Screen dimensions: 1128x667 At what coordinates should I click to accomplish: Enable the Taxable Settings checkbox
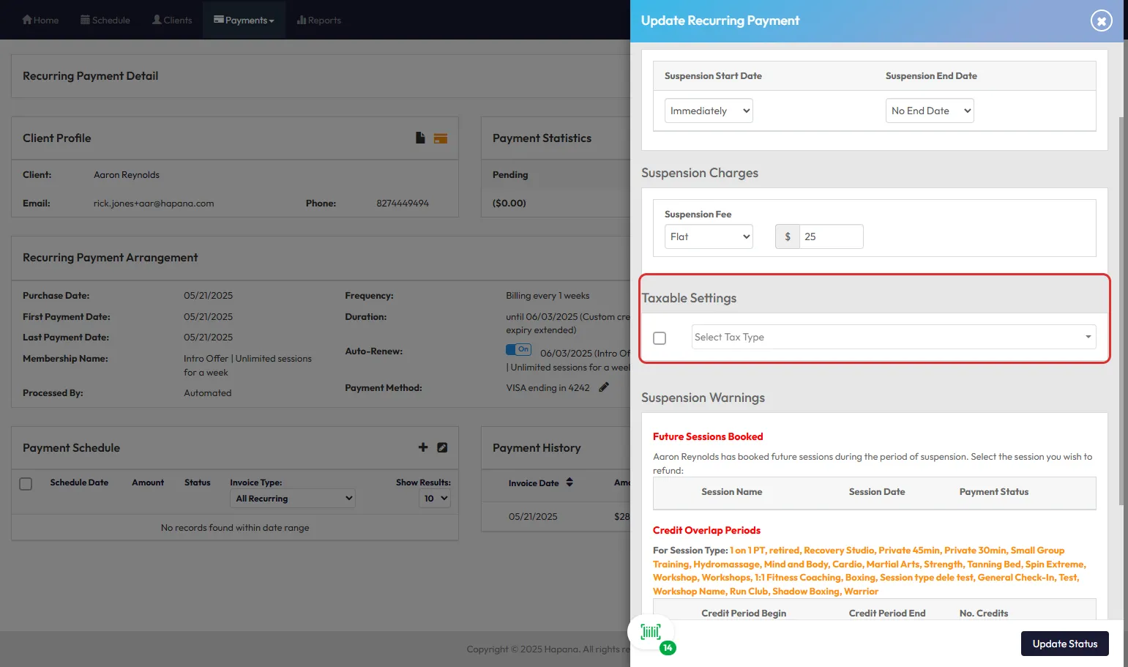(660, 338)
